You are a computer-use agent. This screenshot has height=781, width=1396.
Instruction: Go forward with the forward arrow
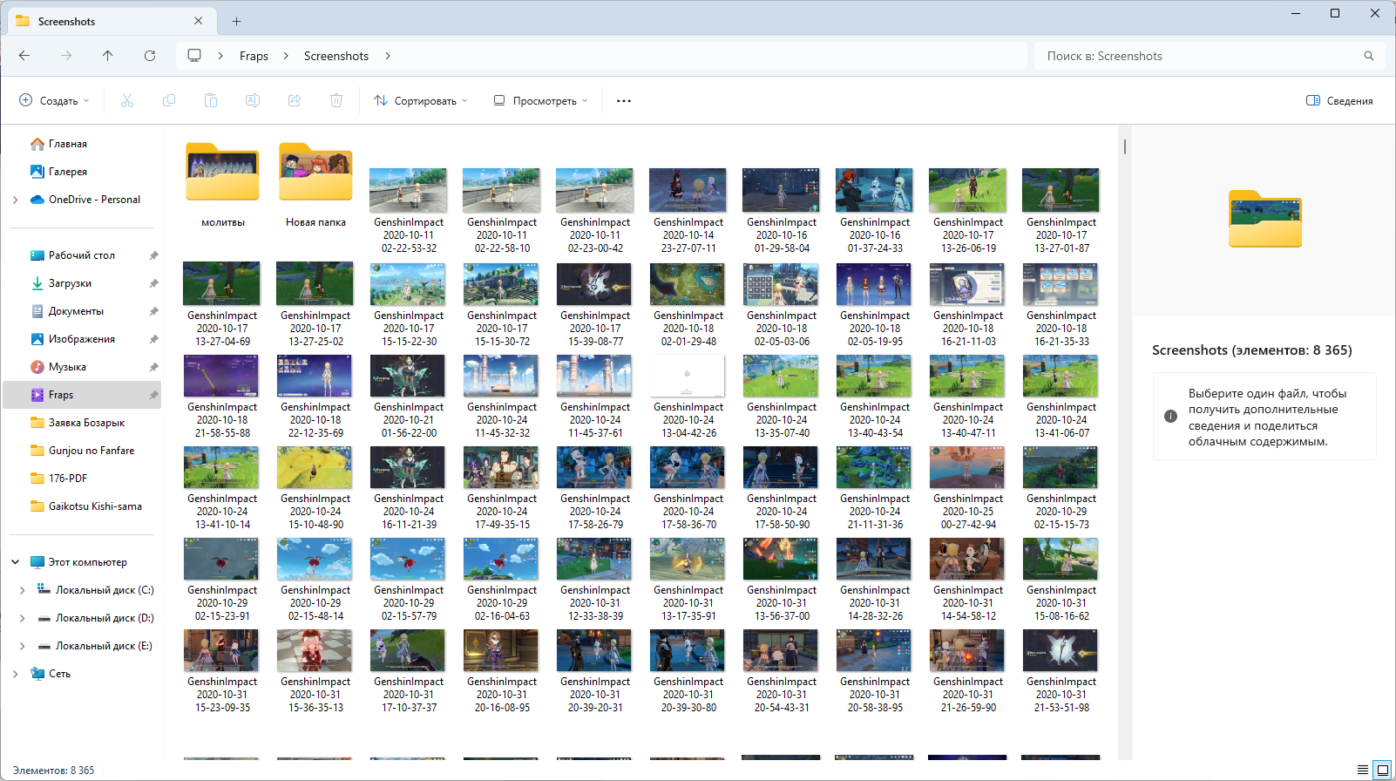[66, 56]
